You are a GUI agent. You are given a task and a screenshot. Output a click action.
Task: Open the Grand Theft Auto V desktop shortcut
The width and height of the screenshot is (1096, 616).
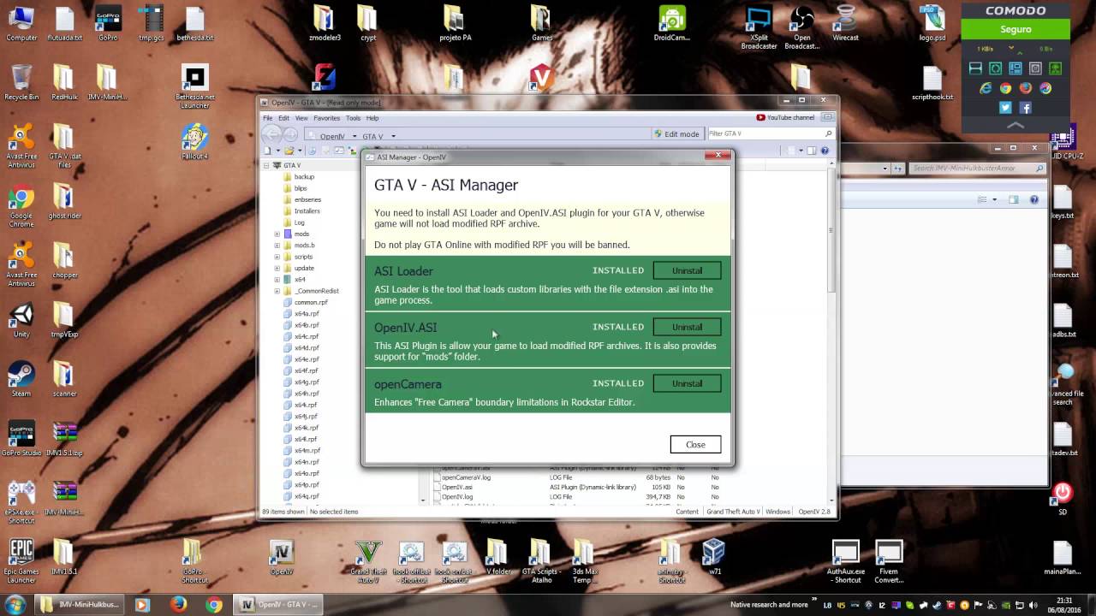(368, 560)
